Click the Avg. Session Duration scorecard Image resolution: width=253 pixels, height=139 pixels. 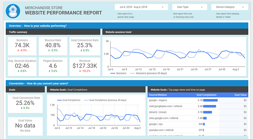click(x=22, y=67)
